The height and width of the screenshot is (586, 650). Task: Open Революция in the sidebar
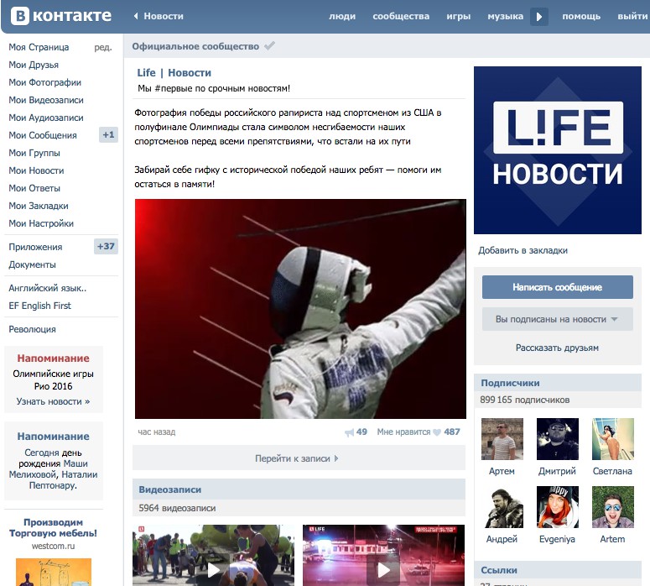point(32,330)
